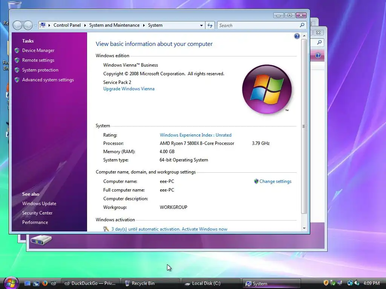Expand arrow before Control Panel breadcrumb
This screenshot has height=289, width=386.
(49, 25)
